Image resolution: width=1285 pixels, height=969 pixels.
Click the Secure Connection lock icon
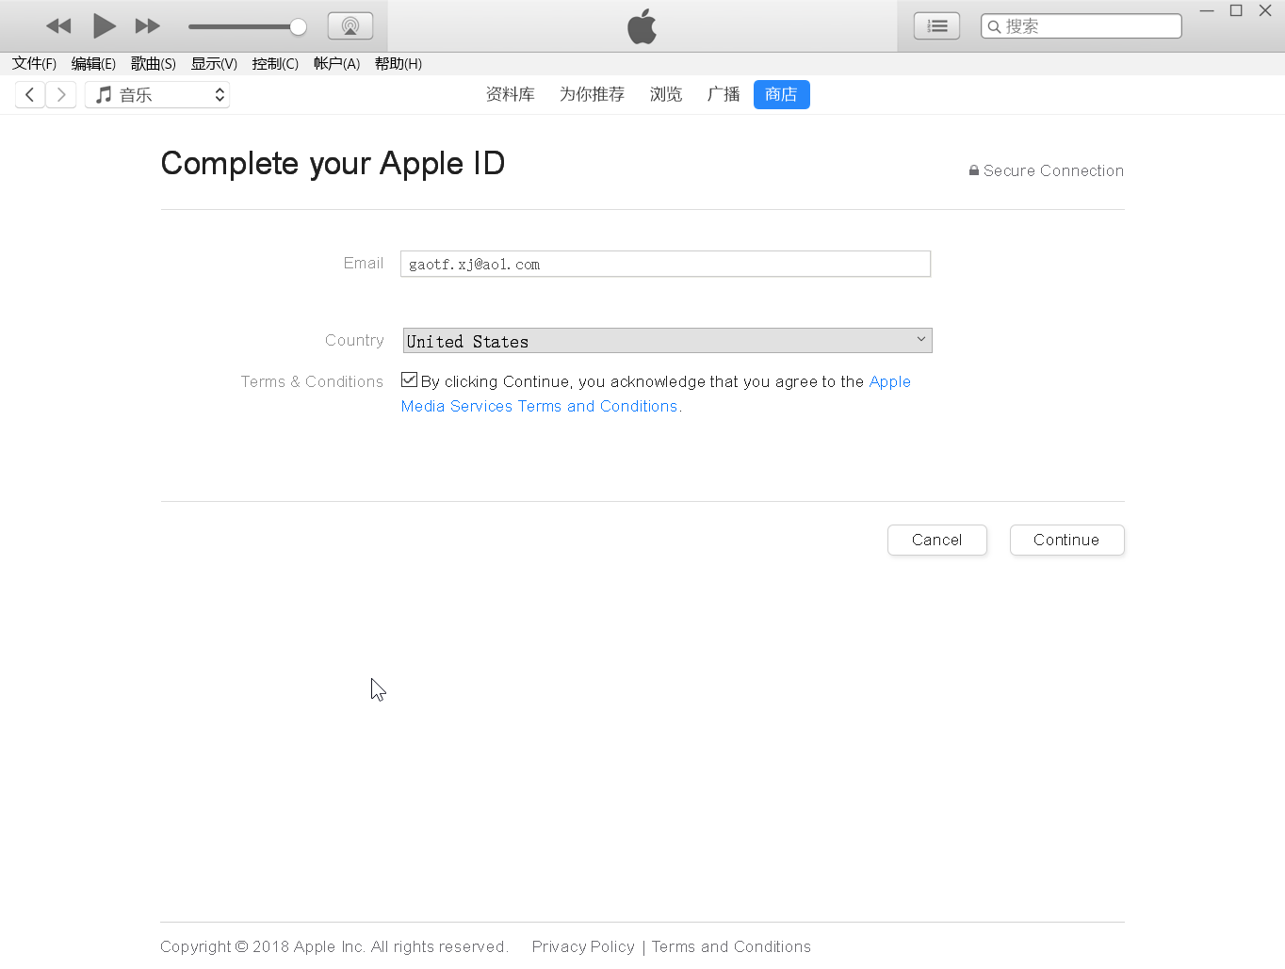974,170
